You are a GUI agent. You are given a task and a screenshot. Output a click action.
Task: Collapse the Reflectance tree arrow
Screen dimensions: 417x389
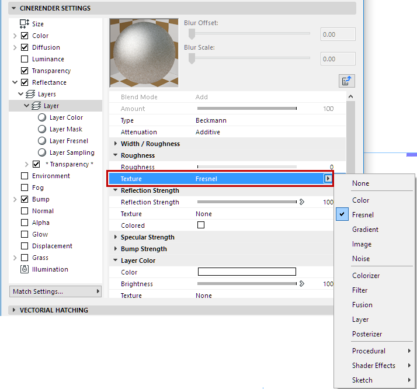tap(15, 82)
